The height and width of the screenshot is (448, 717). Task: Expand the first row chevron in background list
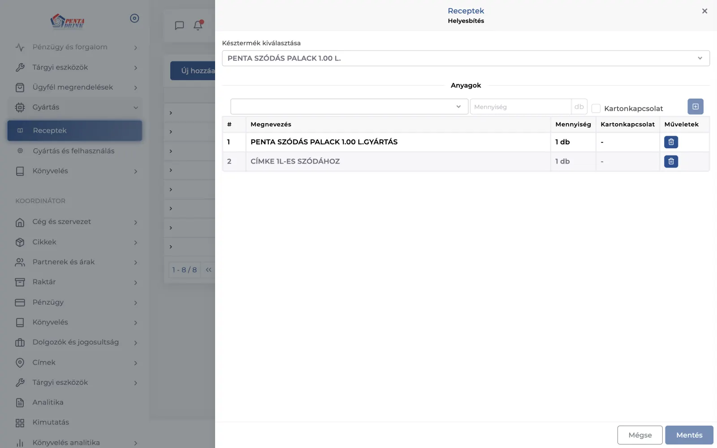[171, 113]
